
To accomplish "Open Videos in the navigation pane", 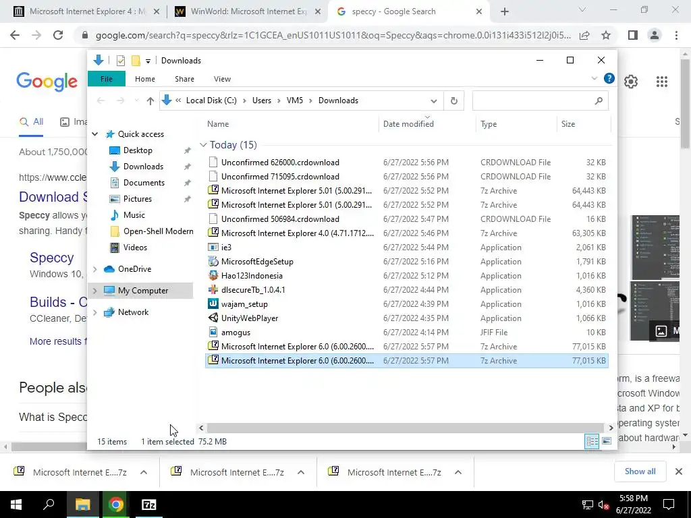I will [135, 248].
